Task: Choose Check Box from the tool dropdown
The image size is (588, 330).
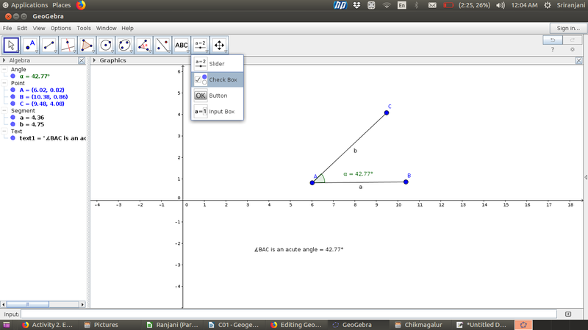Action: (217, 79)
